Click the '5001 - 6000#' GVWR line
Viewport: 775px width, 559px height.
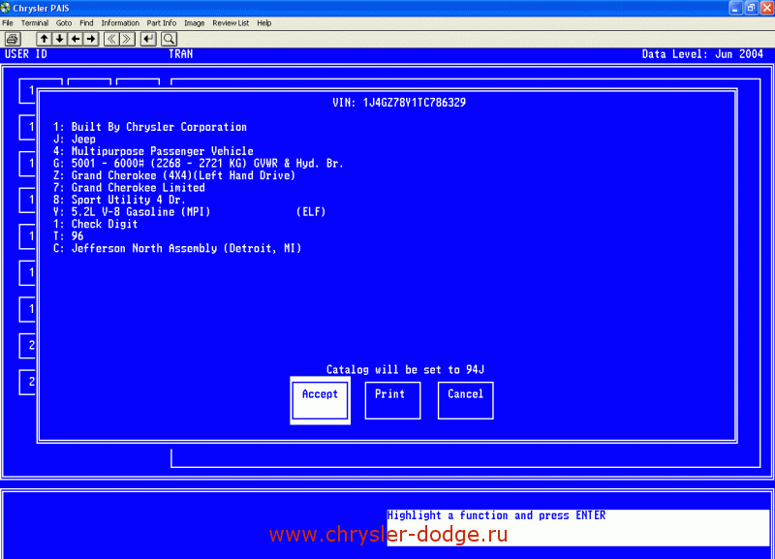click(x=199, y=164)
